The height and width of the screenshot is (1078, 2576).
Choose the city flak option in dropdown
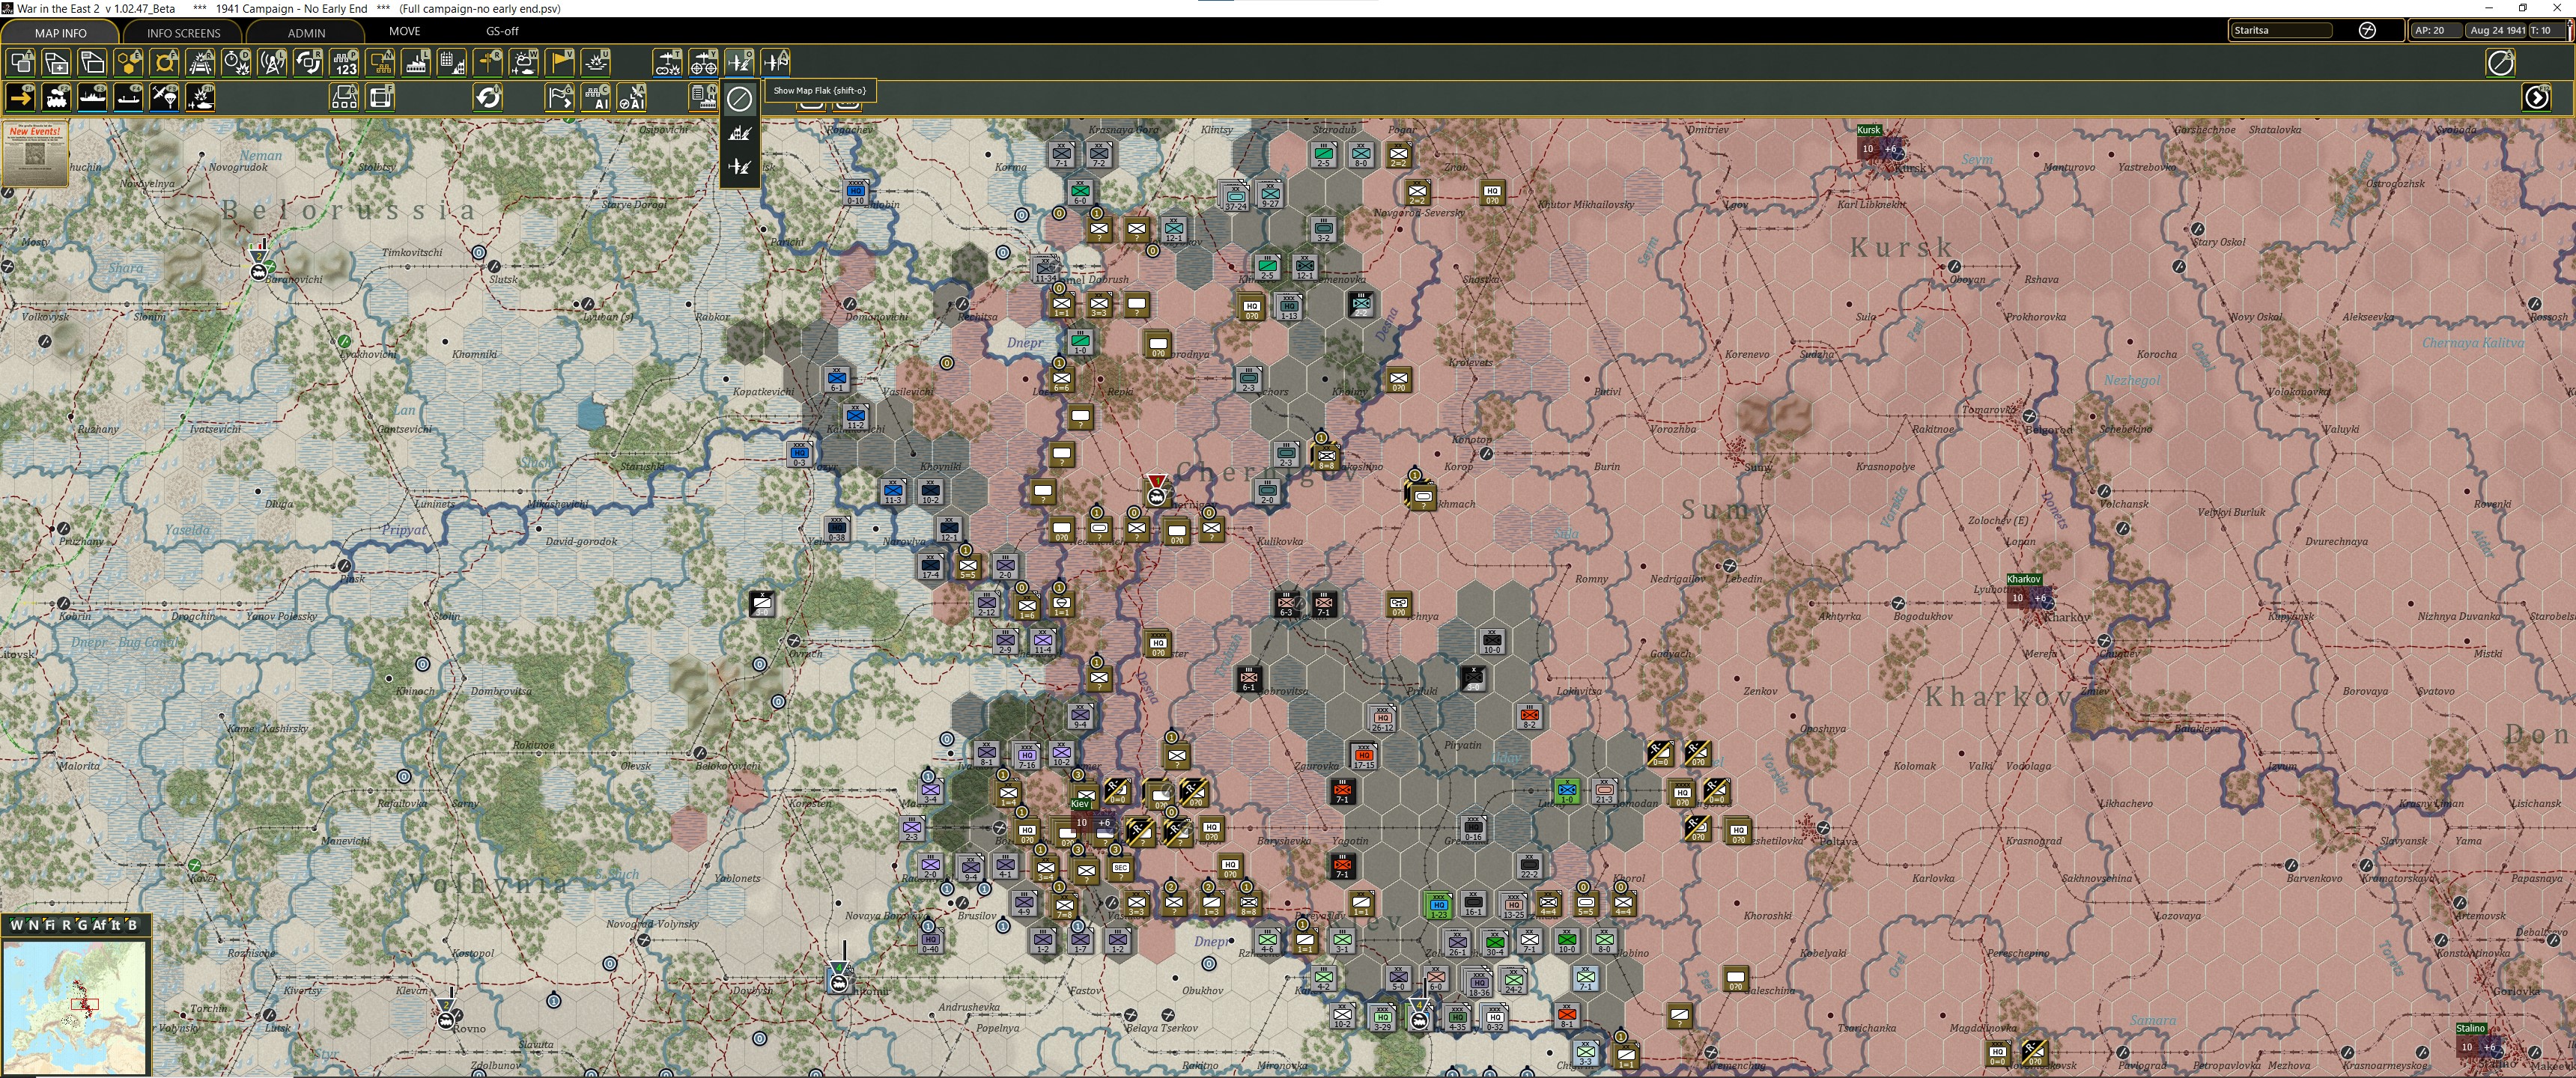740,133
